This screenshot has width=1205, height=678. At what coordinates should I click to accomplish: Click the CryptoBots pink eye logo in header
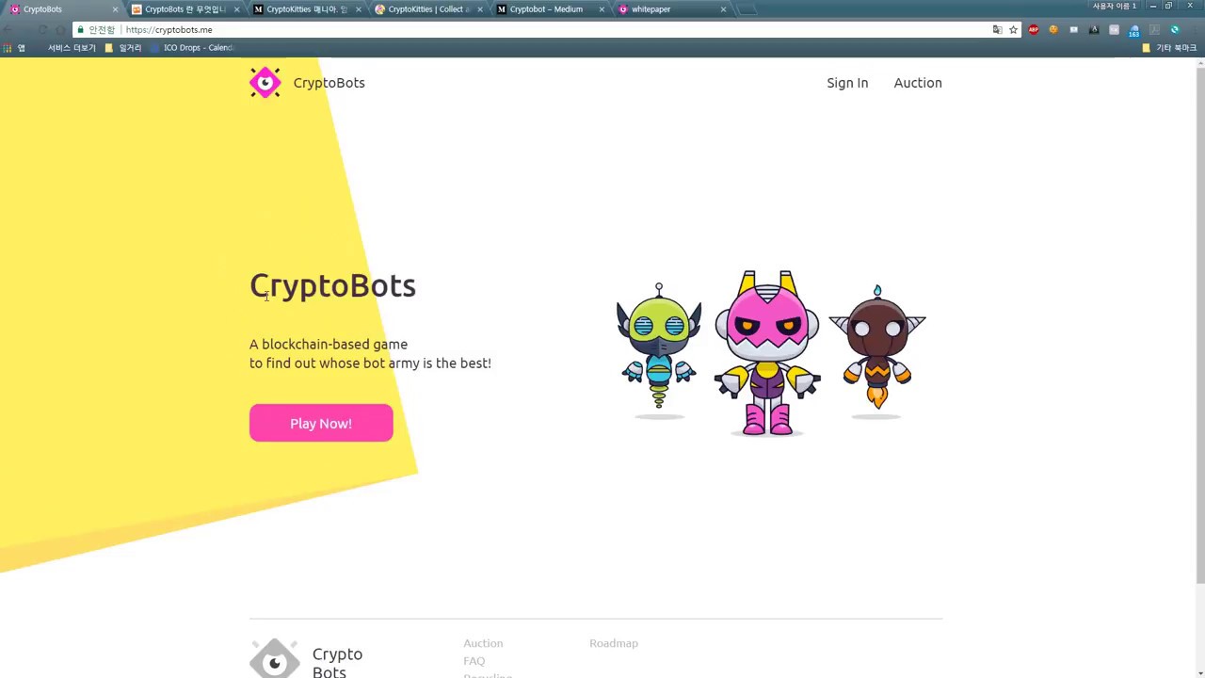pos(265,83)
